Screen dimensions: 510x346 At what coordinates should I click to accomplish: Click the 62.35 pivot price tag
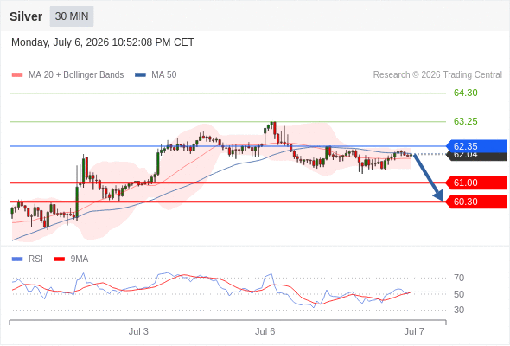click(476, 146)
